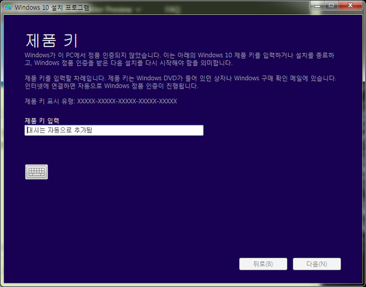Click the product key input field
The height and width of the screenshot is (287, 366).
point(114,130)
